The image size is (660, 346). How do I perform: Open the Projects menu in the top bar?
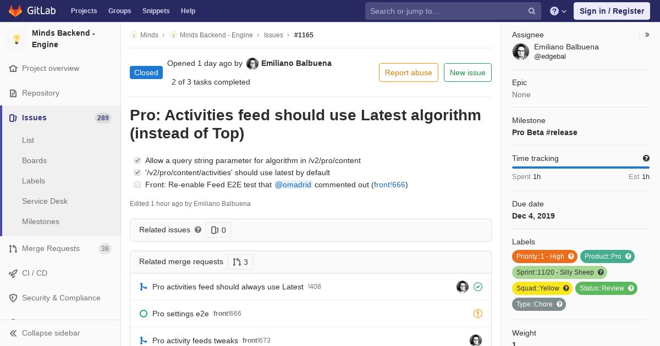[x=84, y=11]
